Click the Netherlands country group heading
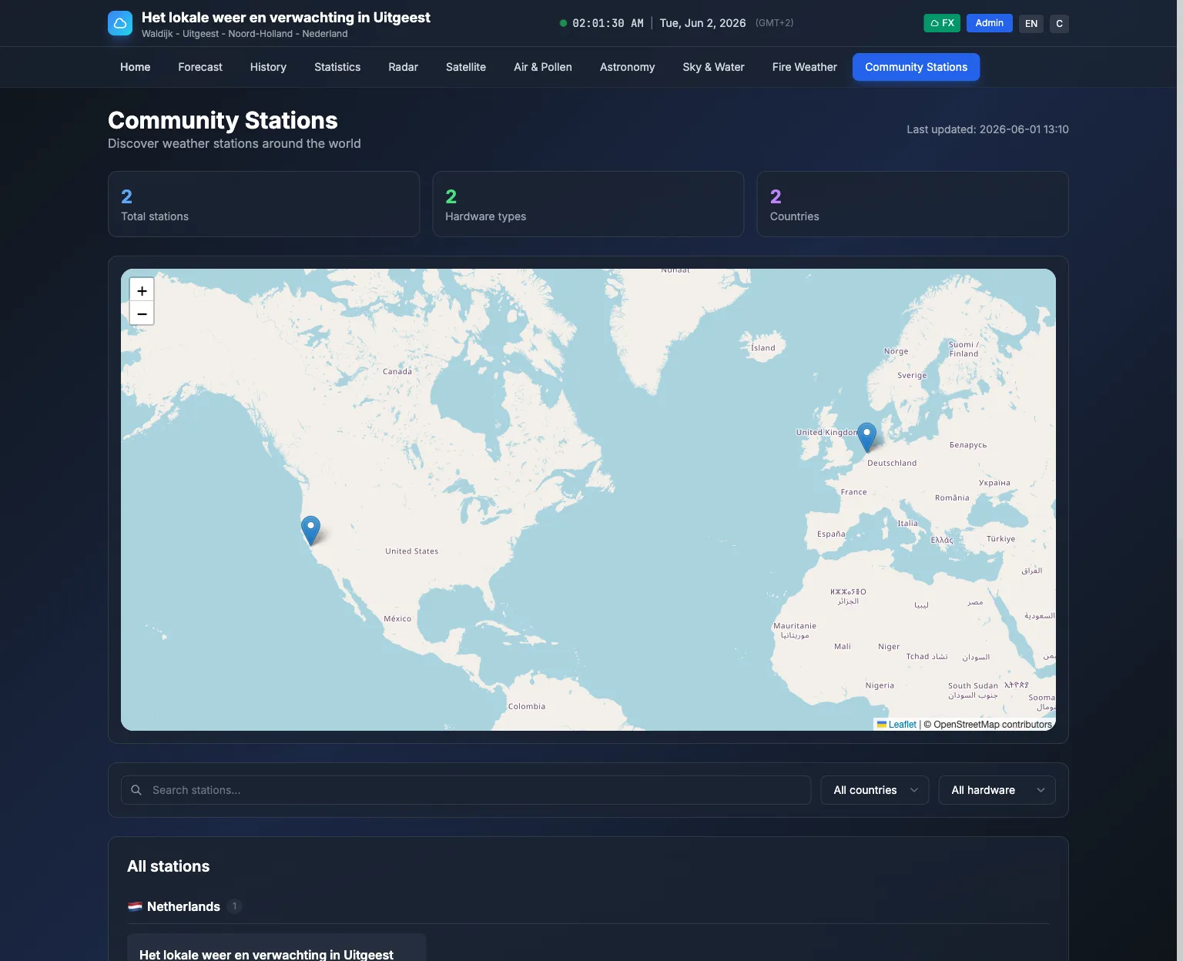 click(183, 906)
